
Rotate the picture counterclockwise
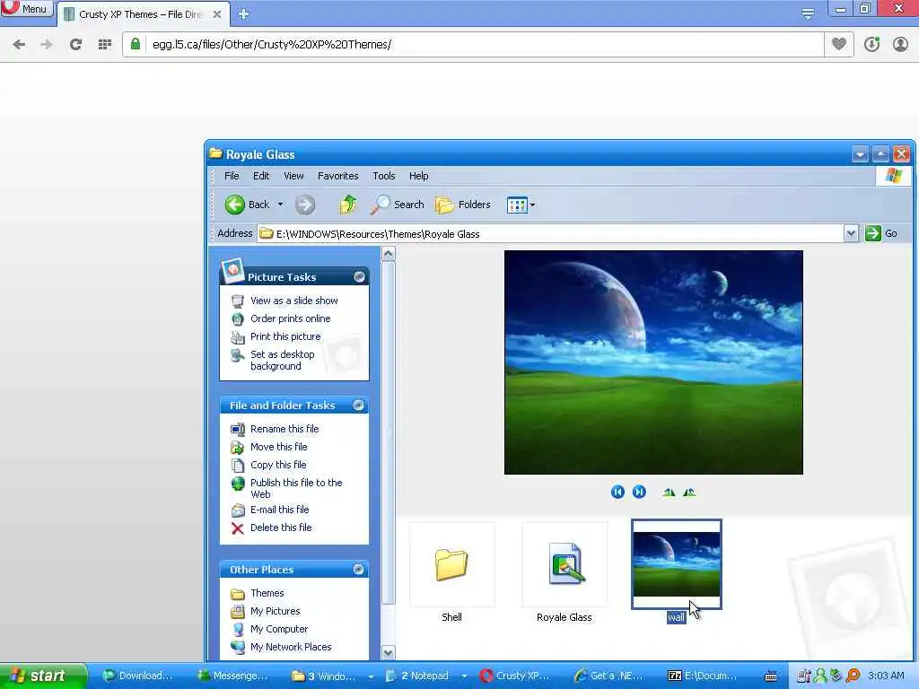tap(689, 493)
